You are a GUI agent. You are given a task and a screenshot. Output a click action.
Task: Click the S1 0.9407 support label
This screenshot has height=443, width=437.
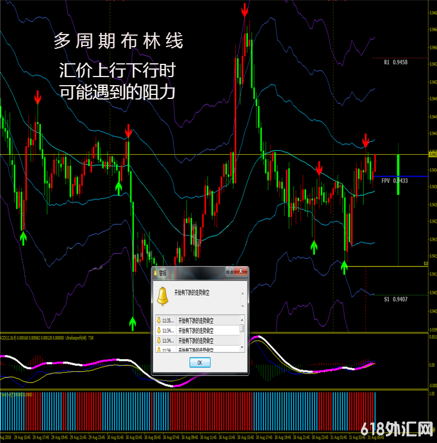[396, 299]
